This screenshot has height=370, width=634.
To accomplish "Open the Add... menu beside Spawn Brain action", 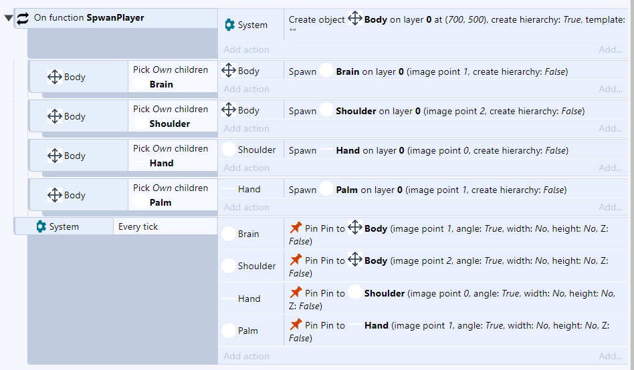I will [x=610, y=89].
